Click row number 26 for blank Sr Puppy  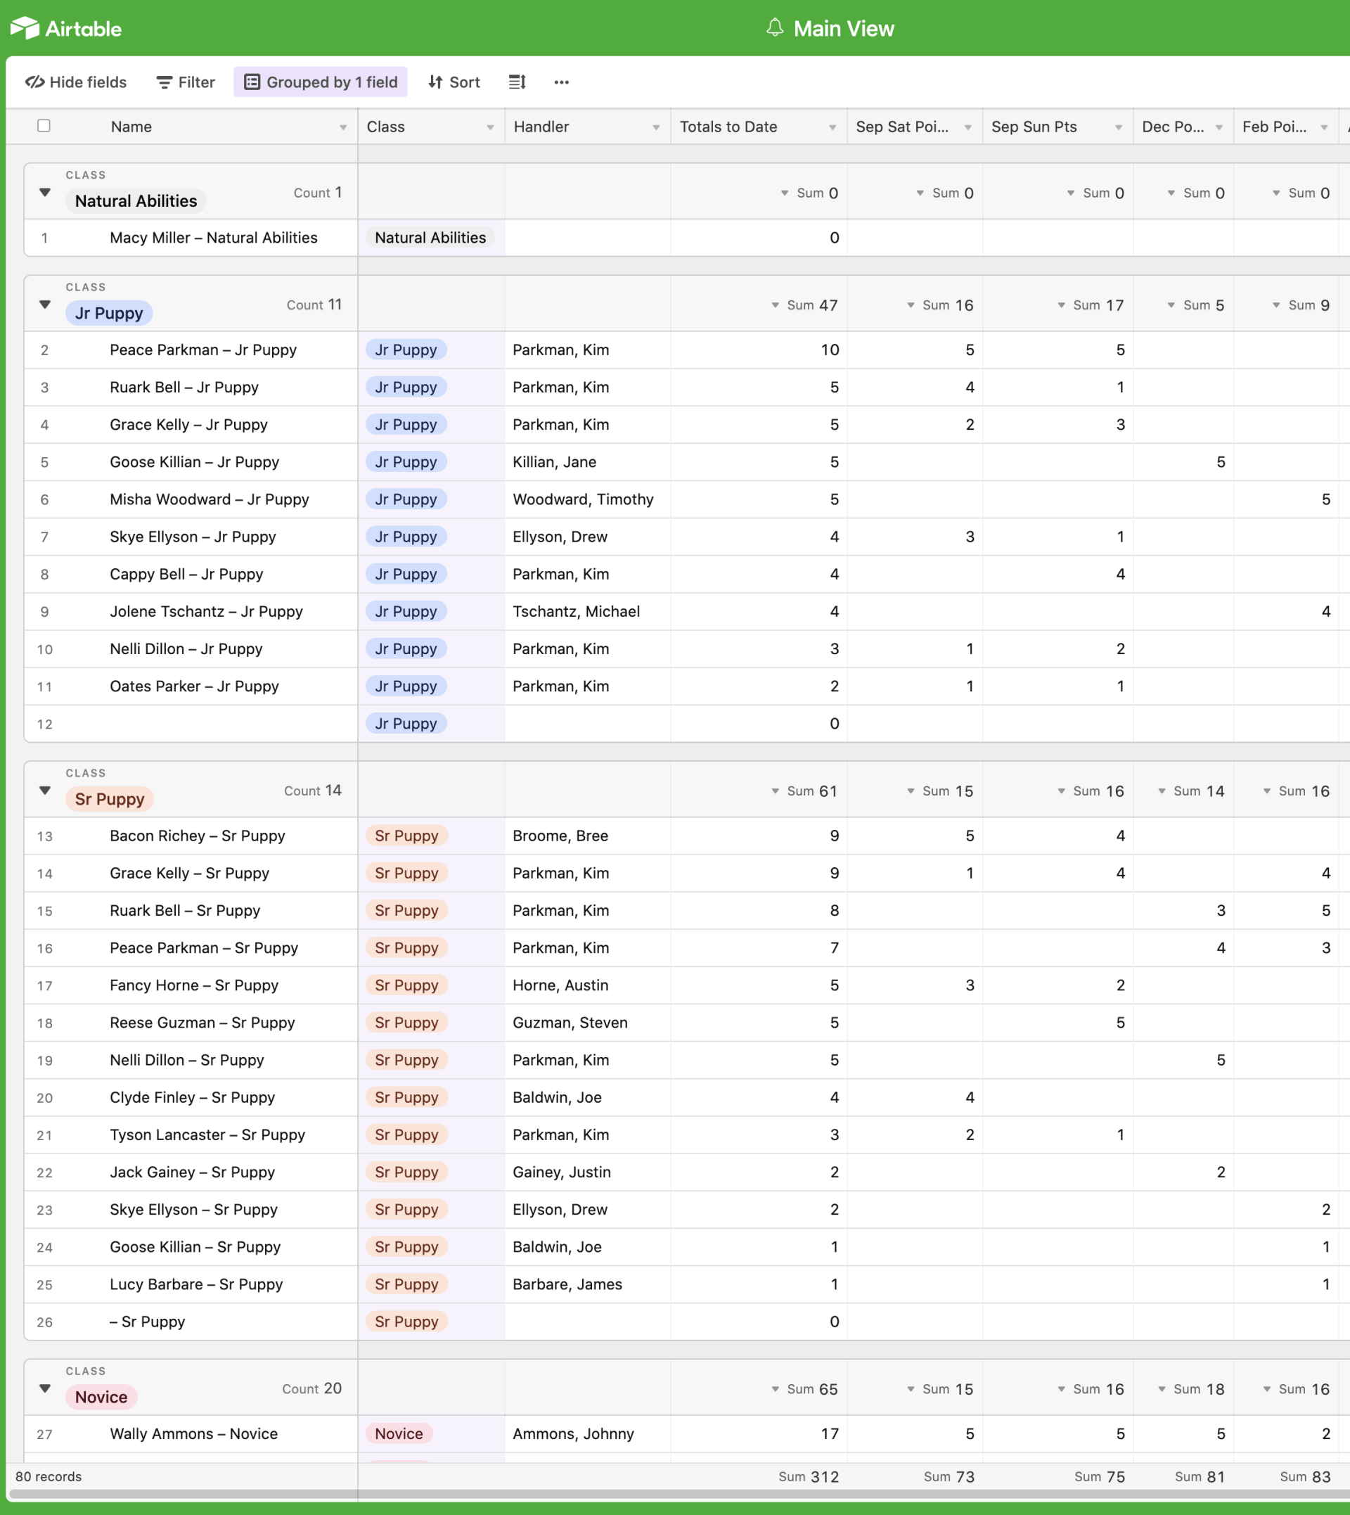coord(44,1322)
